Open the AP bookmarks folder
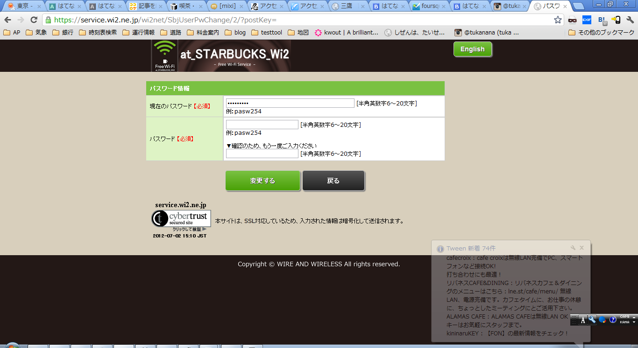Screen dimensions: 638x348 coord(12,33)
